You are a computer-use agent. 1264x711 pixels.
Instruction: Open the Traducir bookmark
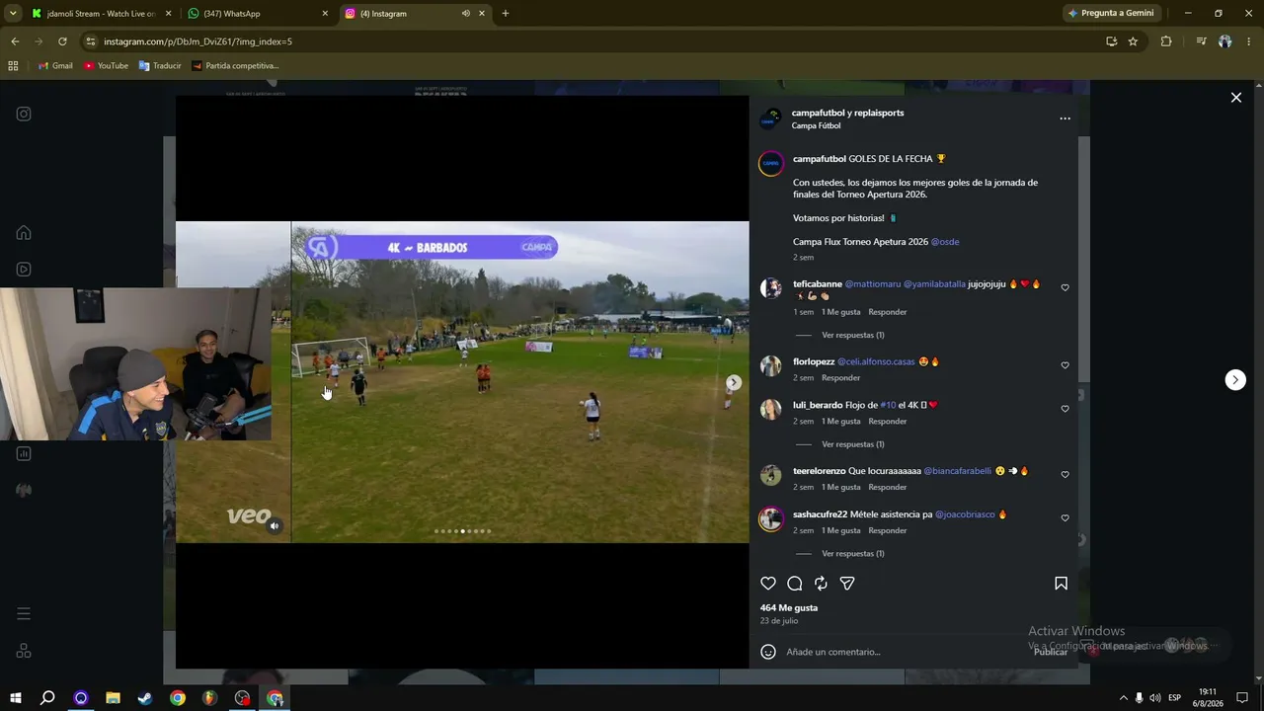coord(160,66)
